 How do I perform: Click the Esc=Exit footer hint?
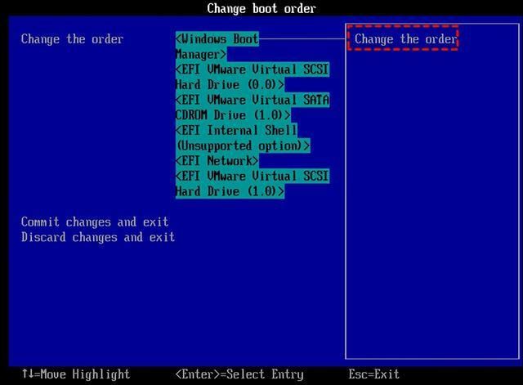tap(373, 374)
